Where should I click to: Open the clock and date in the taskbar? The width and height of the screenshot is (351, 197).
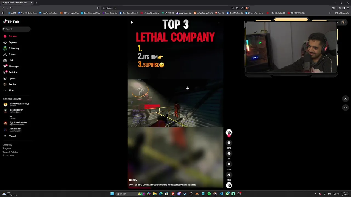(344, 194)
